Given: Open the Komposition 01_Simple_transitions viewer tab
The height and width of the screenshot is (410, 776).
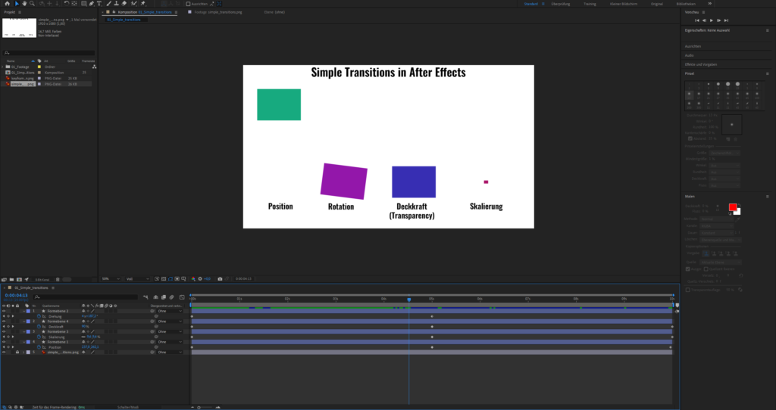Looking at the screenshot, I should pyautogui.click(x=145, y=12).
